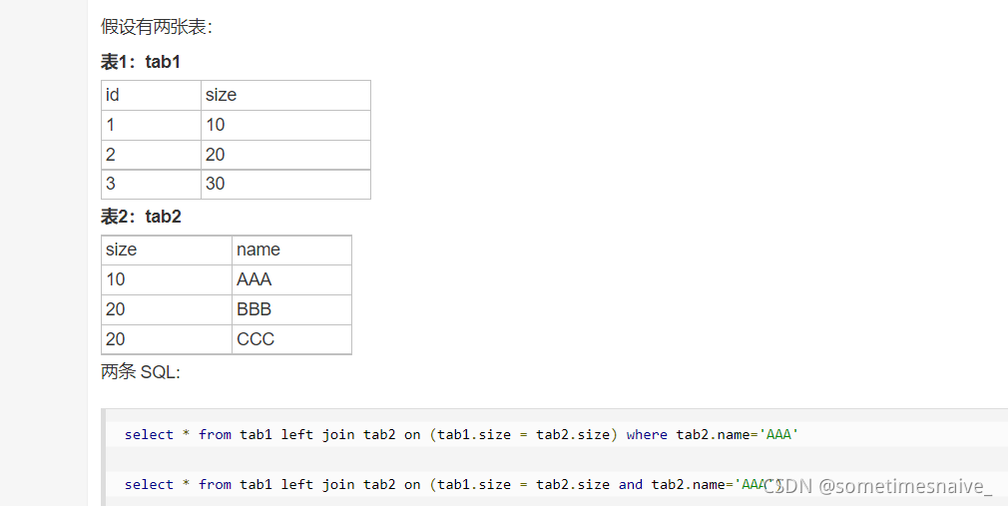Click id cell "1" in tab1
This screenshot has width=1008, height=506.
coord(151,125)
